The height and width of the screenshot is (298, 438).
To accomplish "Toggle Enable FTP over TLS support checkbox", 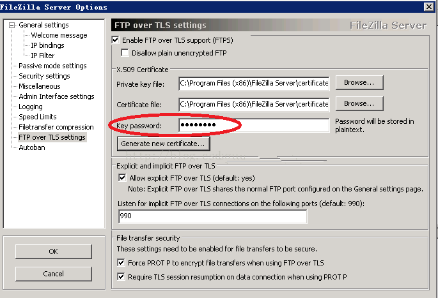I will click(116, 41).
